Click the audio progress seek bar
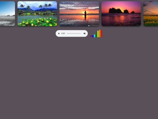The height and width of the screenshot is (119, 158). coord(74,33)
